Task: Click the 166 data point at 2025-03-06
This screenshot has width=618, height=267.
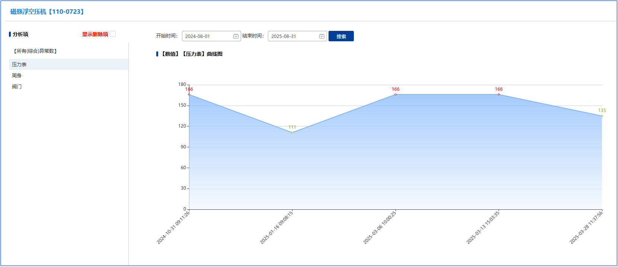Action: coord(396,94)
